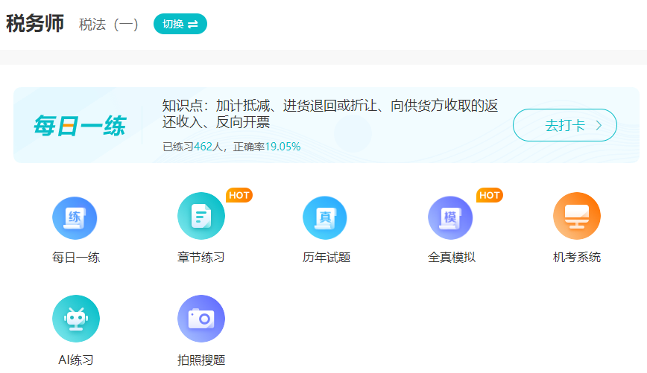Click the 拍照搜题 text label

click(201, 360)
